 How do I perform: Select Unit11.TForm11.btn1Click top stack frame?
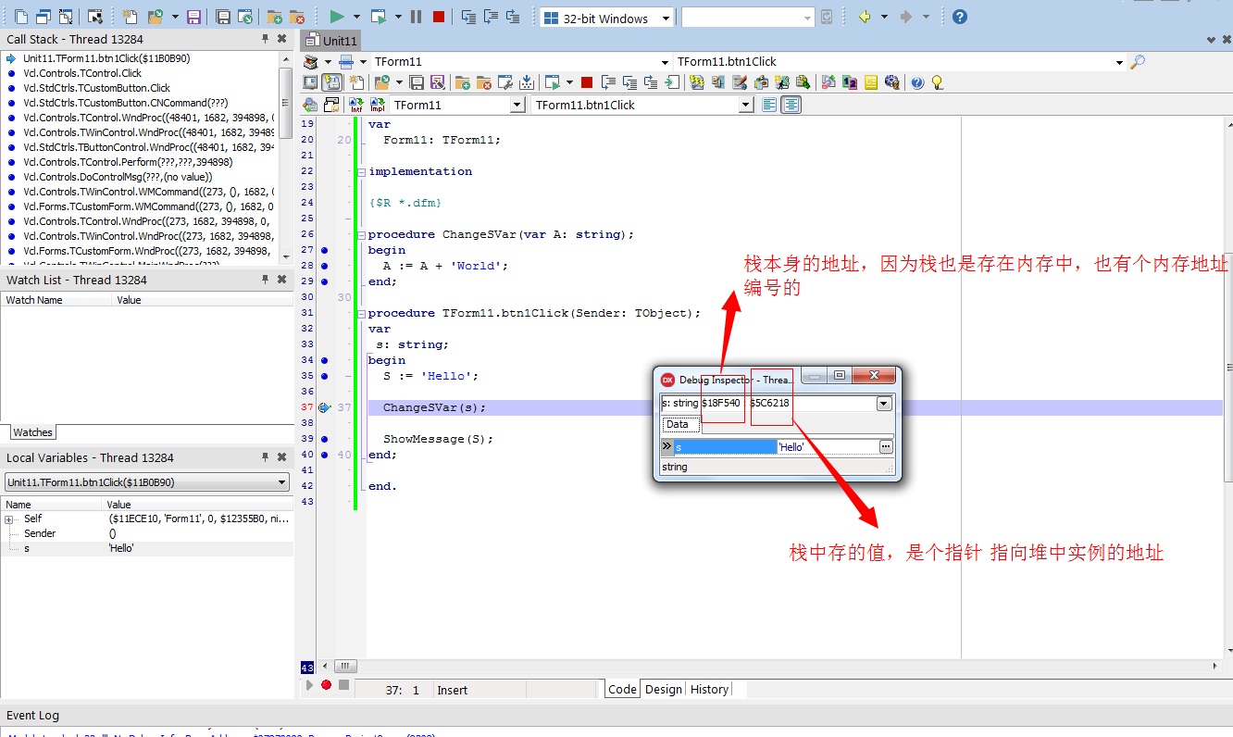[106, 58]
